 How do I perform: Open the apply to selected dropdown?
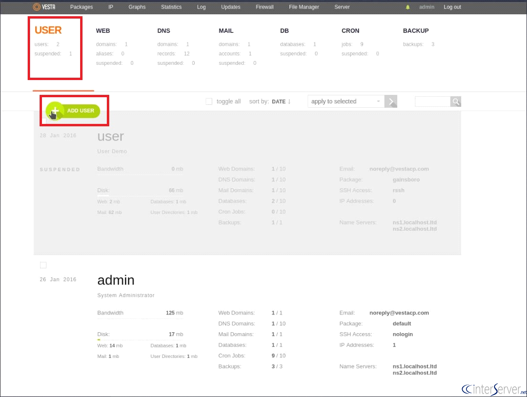coord(346,102)
